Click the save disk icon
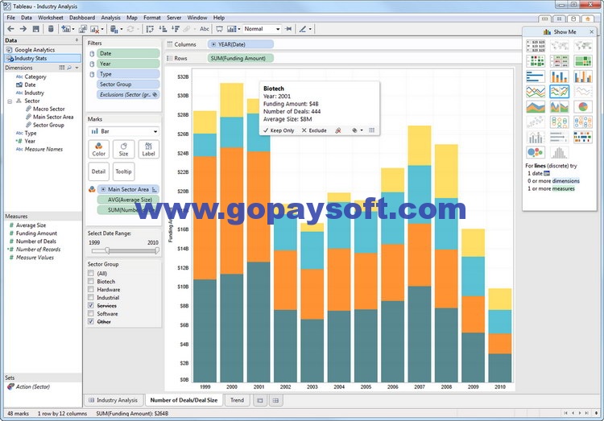This screenshot has height=421, width=604. (35, 29)
